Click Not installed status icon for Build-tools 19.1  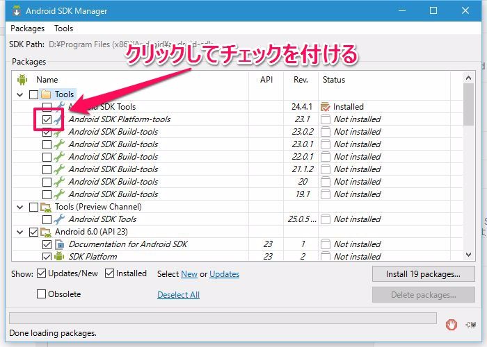point(325,194)
